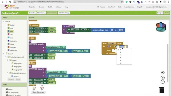Collapse the Screen1 tree node
171x96 pixels.
click(x=3, y=54)
